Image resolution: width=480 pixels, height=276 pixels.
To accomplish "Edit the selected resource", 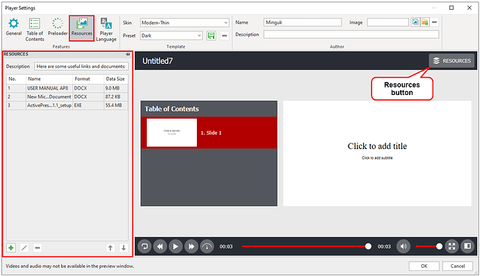I will click(24, 248).
